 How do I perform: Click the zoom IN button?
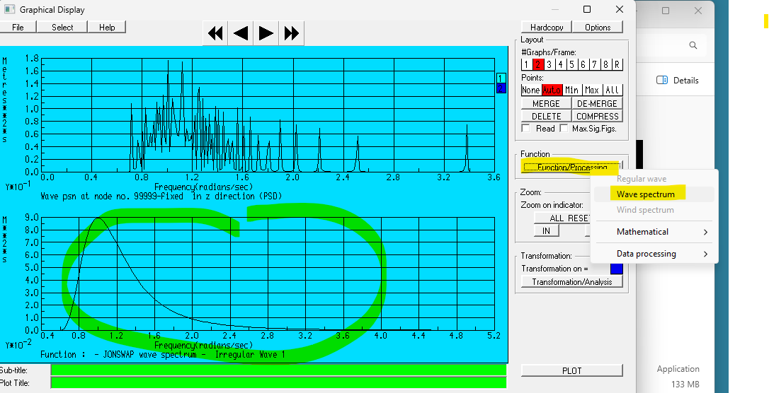tap(546, 230)
